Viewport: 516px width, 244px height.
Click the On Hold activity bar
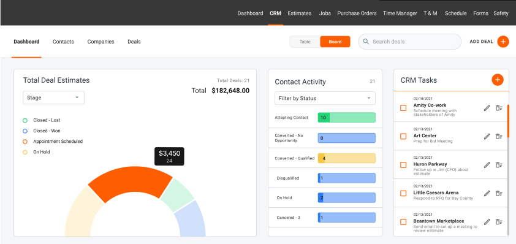[x=346, y=197]
